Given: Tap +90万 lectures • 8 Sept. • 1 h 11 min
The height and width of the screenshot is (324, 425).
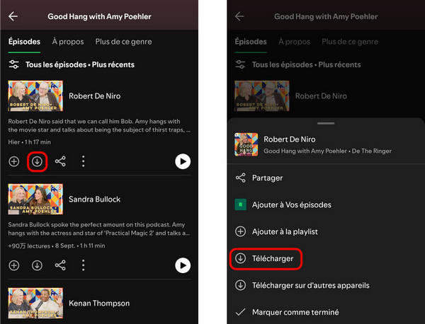Looking at the screenshot, I should tap(57, 246).
